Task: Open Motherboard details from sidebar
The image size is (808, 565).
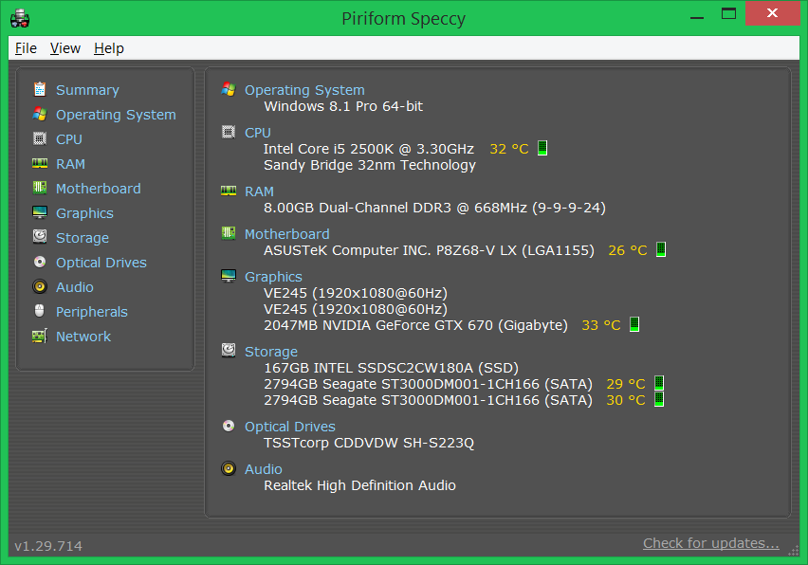Action: point(98,189)
